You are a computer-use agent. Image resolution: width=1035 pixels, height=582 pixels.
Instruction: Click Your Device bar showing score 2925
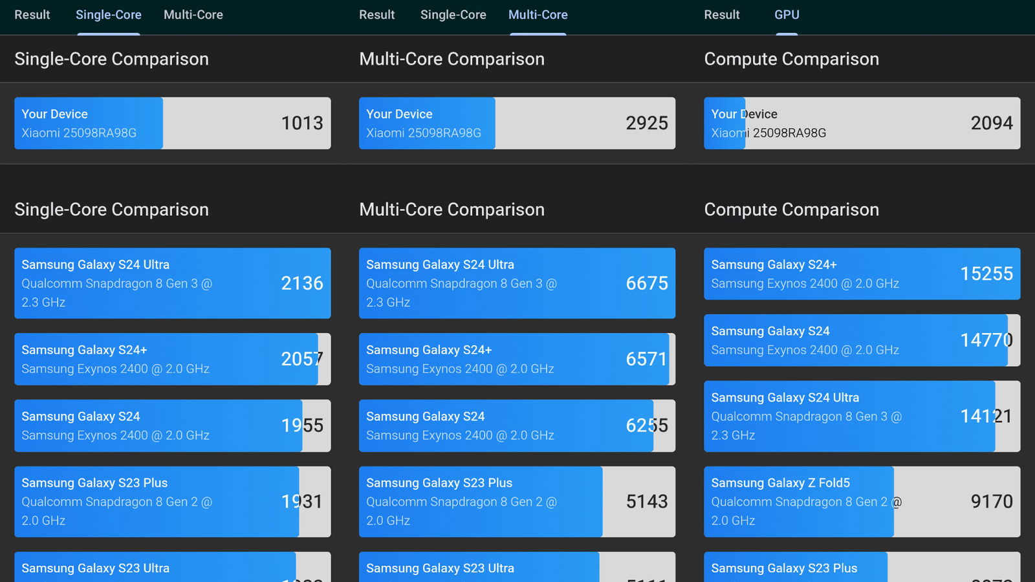[517, 123]
